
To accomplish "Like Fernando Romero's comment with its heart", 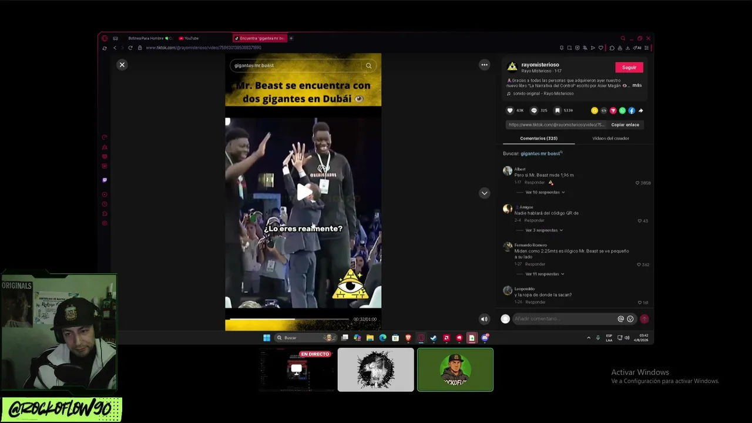I will point(639,264).
